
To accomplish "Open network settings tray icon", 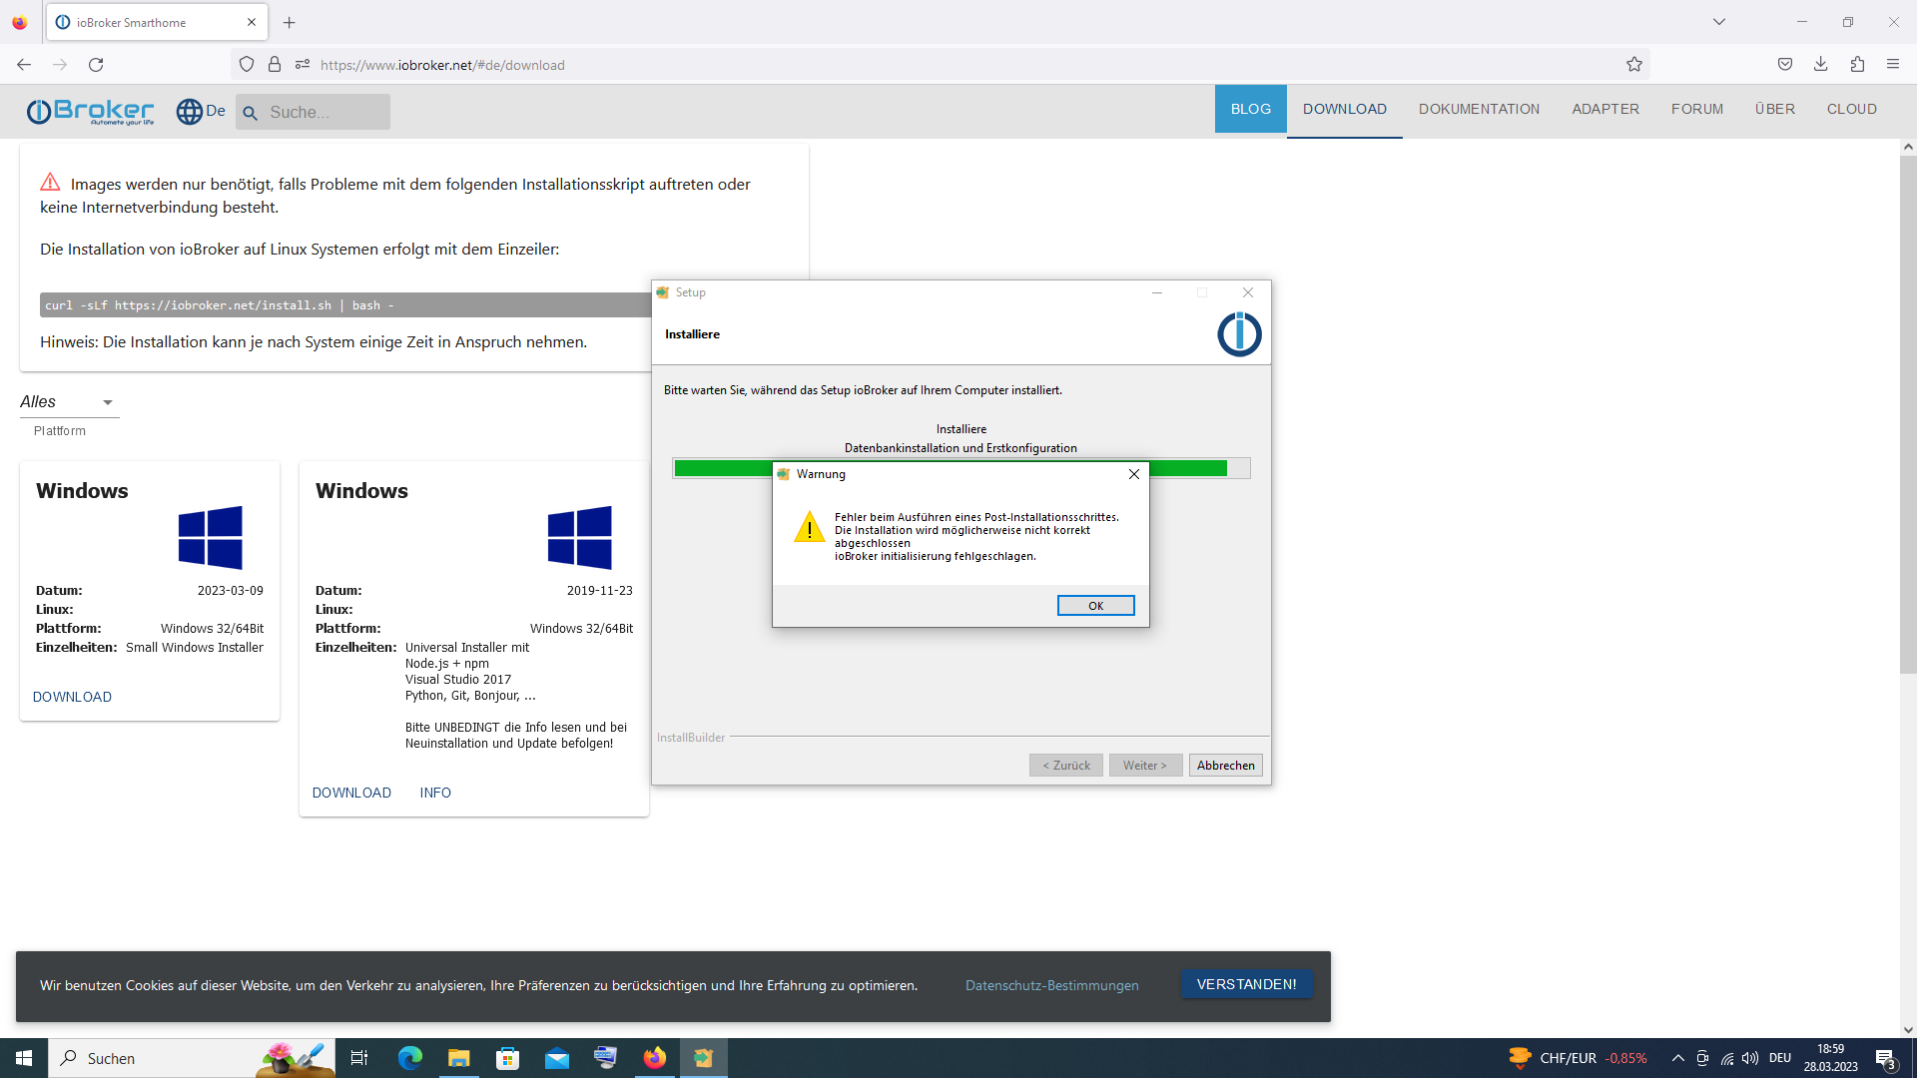I will click(1726, 1058).
